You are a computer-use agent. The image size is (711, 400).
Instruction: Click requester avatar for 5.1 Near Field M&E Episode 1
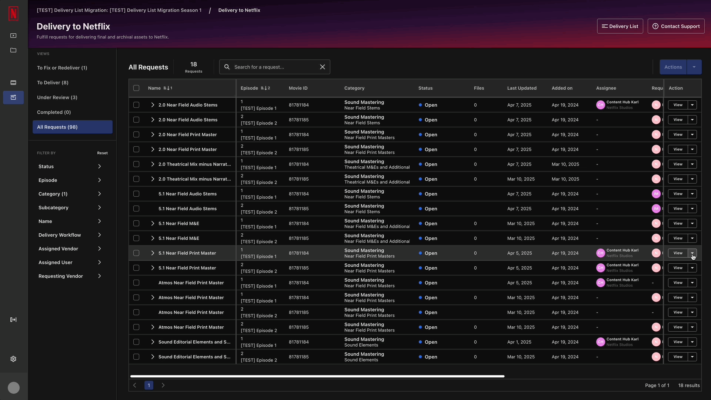coord(656,223)
